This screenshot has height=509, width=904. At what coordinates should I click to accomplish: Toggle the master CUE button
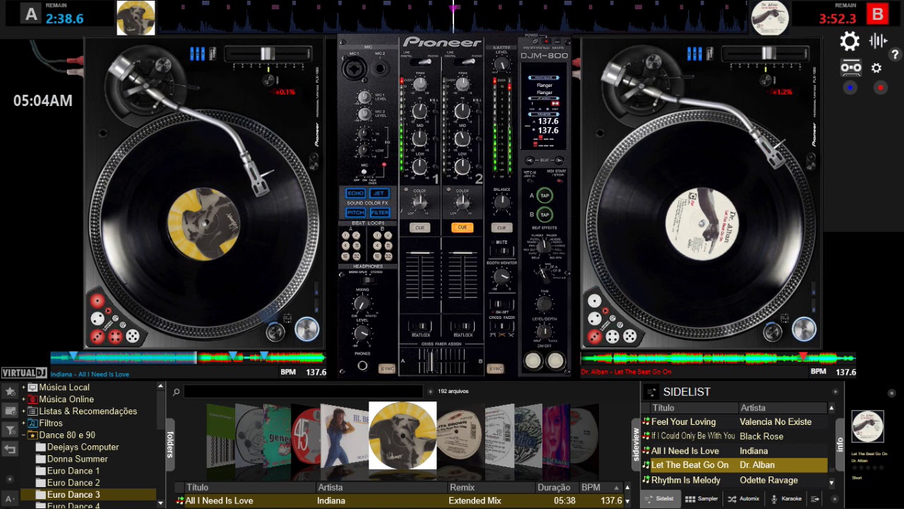[x=501, y=228]
